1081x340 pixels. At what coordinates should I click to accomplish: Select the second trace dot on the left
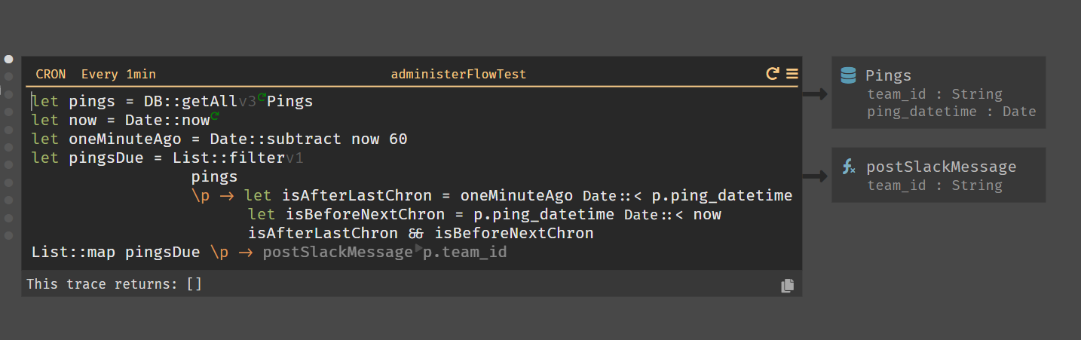(x=9, y=76)
